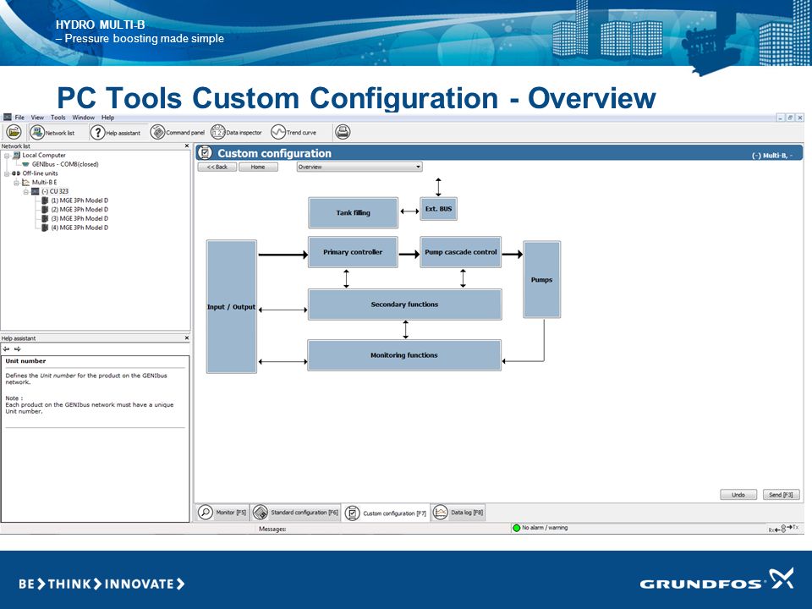Click the Custom configuration header icon

click(x=205, y=153)
